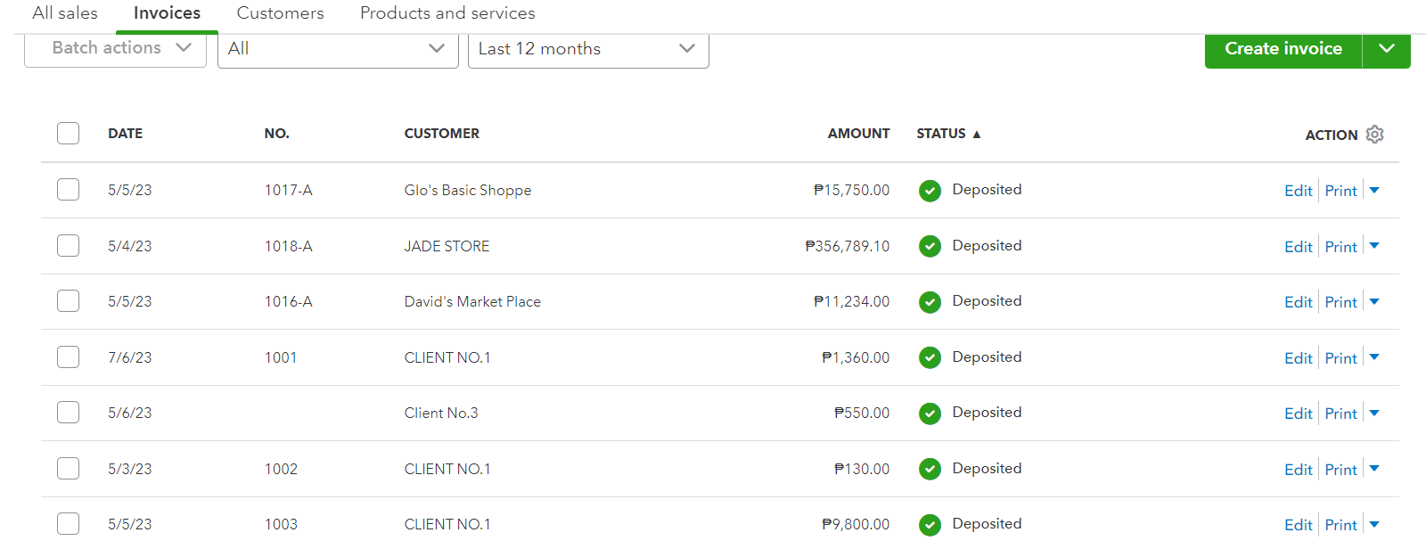
Task: Select the checkbox for Glo's Basic Shoppe invoice
Action: [x=68, y=190]
